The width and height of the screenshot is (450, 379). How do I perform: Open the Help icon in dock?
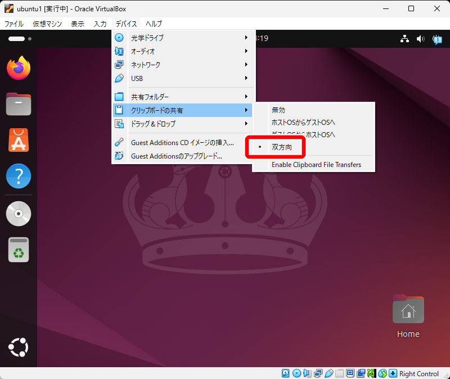pyautogui.click(x=19, y=176)
